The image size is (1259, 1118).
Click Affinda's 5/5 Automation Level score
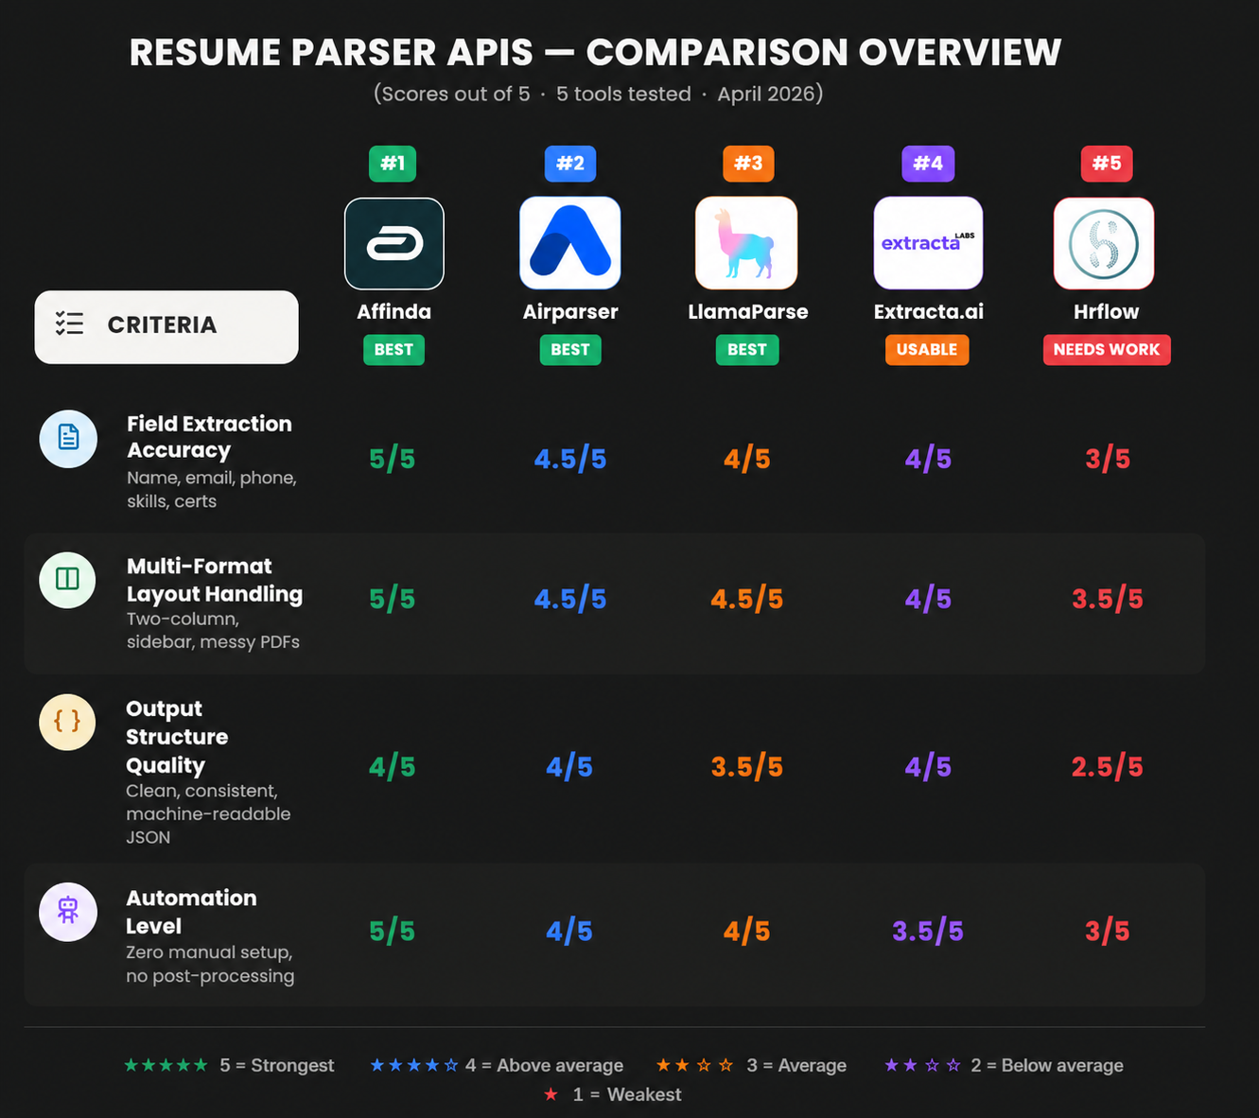click(393, 932)
